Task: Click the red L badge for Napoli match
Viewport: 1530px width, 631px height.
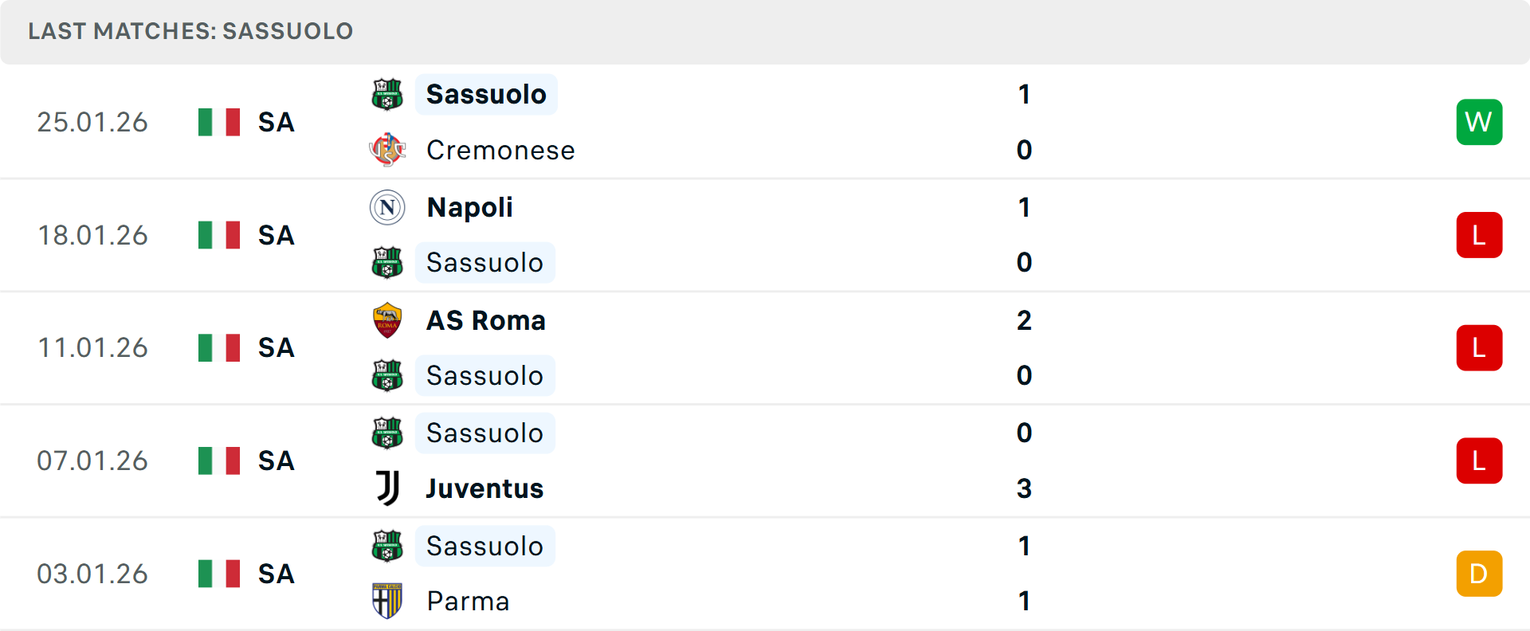Action: point(1479,235)
